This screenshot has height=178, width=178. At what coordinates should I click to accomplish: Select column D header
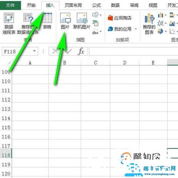pyautogui.click(x=125, y=62)
